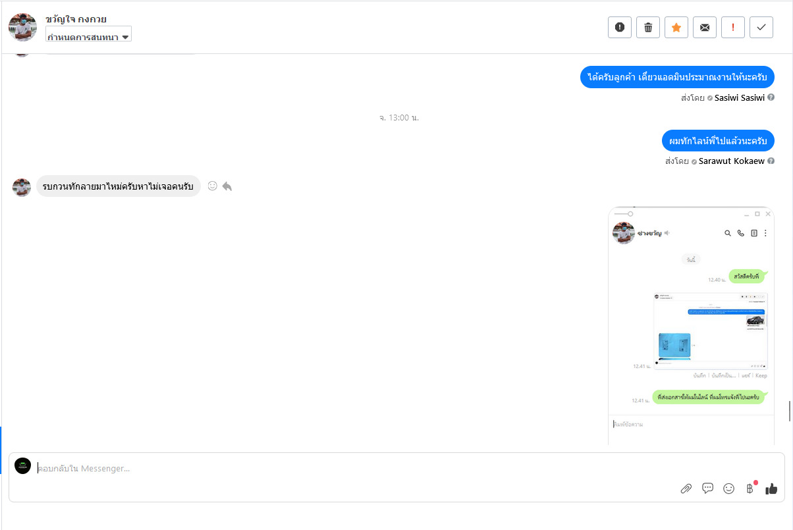Click help icon beside Sasiwi Sasiwi
The image size is (793, 530).
click(x=771, y=97)
